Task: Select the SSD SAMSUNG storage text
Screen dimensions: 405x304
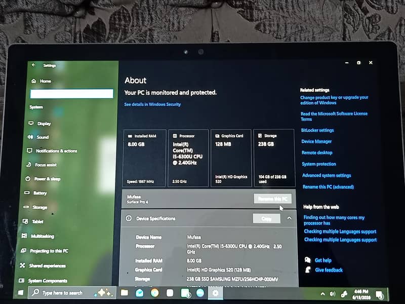Action: [x=232, y=279]
